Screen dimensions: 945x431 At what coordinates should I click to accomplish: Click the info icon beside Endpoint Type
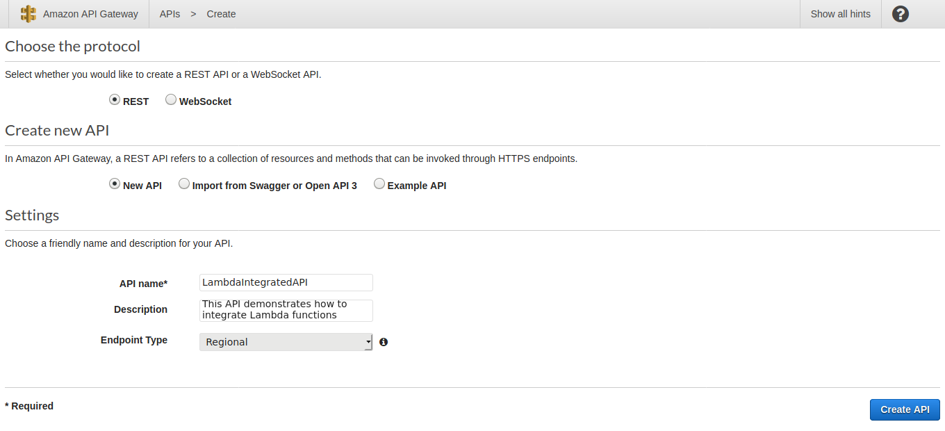(384, 342)
